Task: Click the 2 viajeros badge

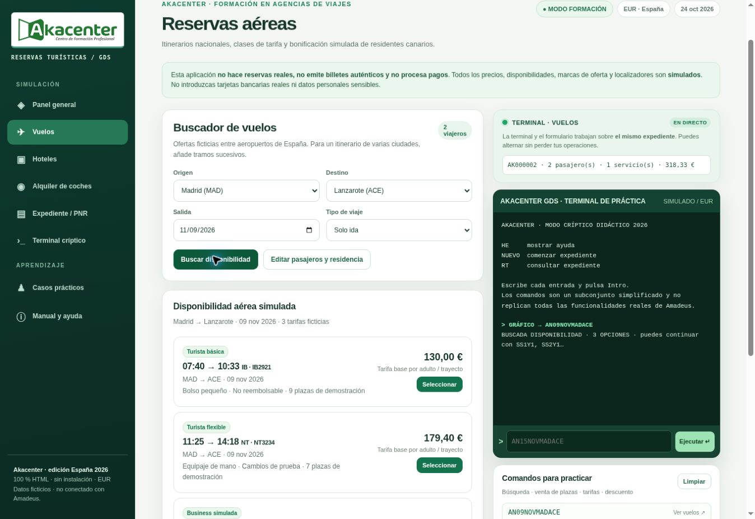Action: [455, 131]
